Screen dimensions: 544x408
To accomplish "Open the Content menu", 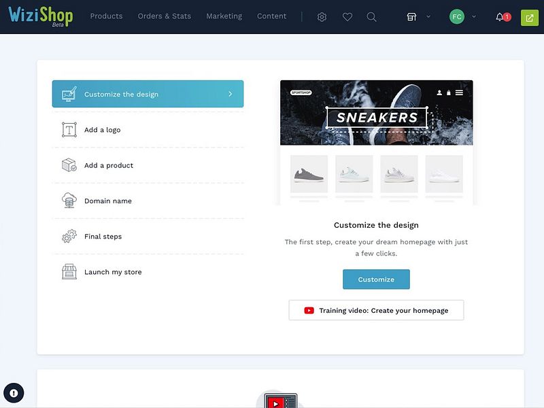I will (271, 16).
